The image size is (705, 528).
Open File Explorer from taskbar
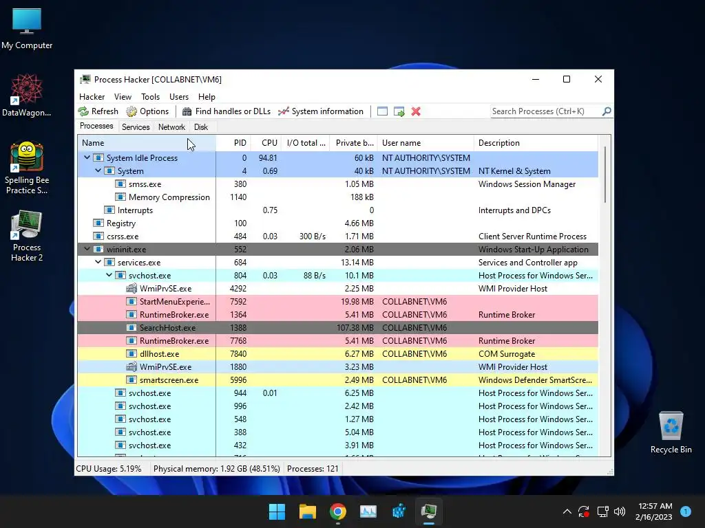coord(308,511)
